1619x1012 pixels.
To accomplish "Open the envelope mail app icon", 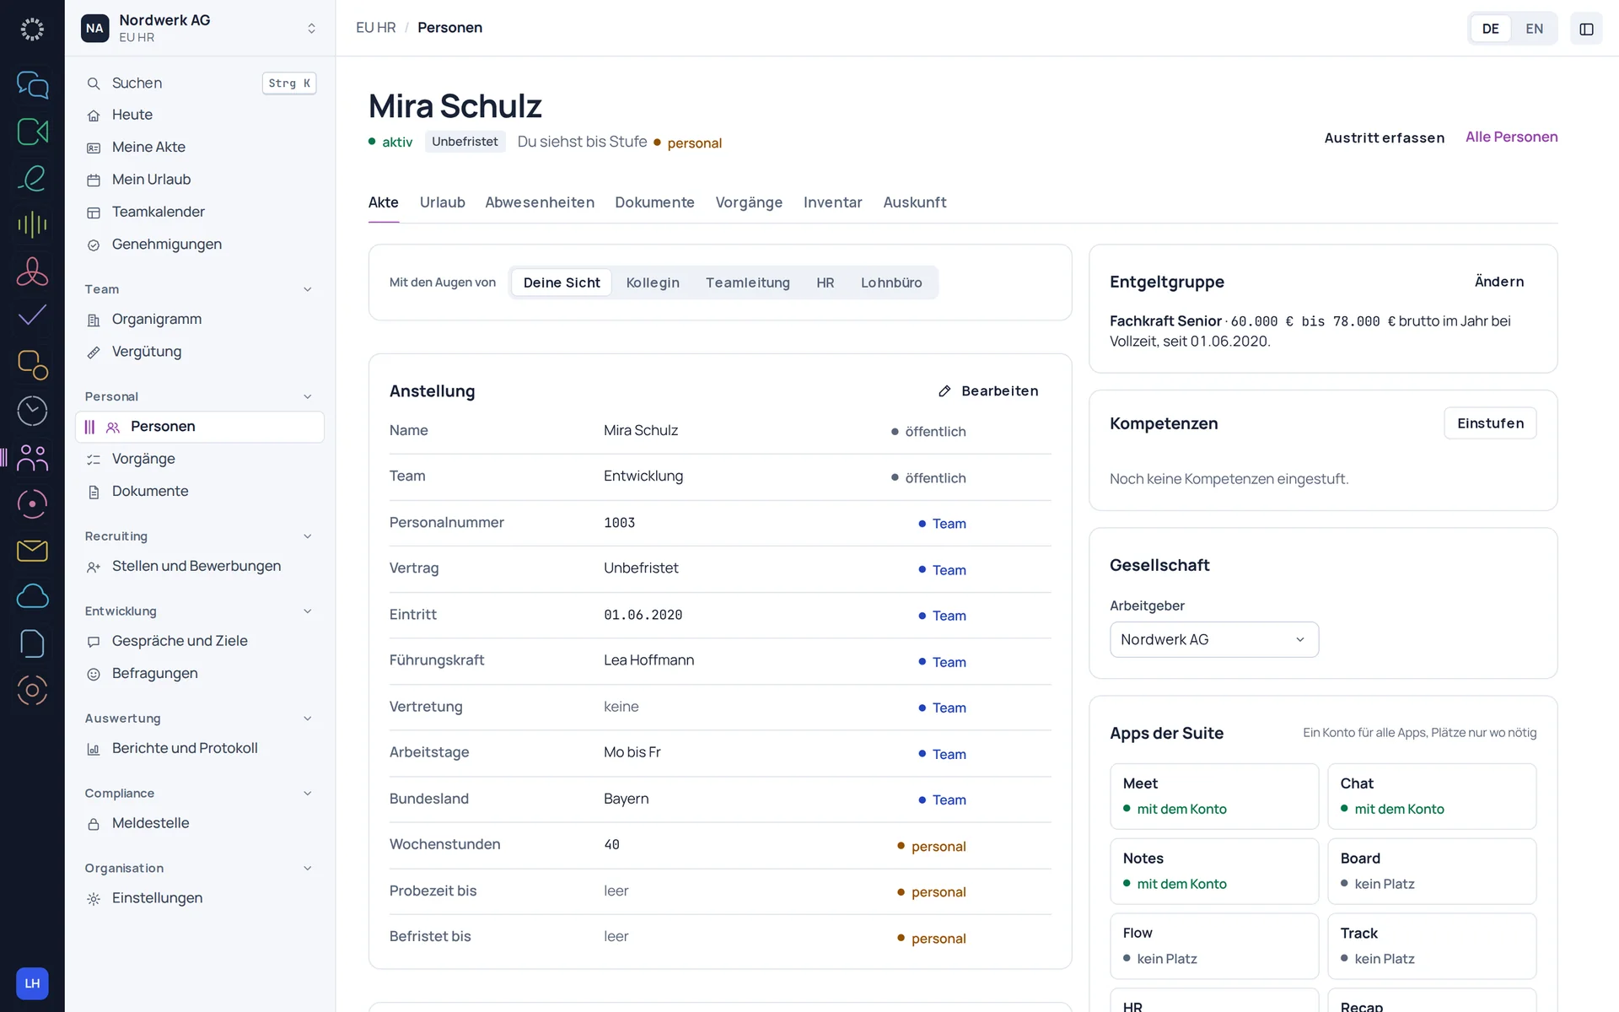I will pyautogui.click(x=32, y=551).
